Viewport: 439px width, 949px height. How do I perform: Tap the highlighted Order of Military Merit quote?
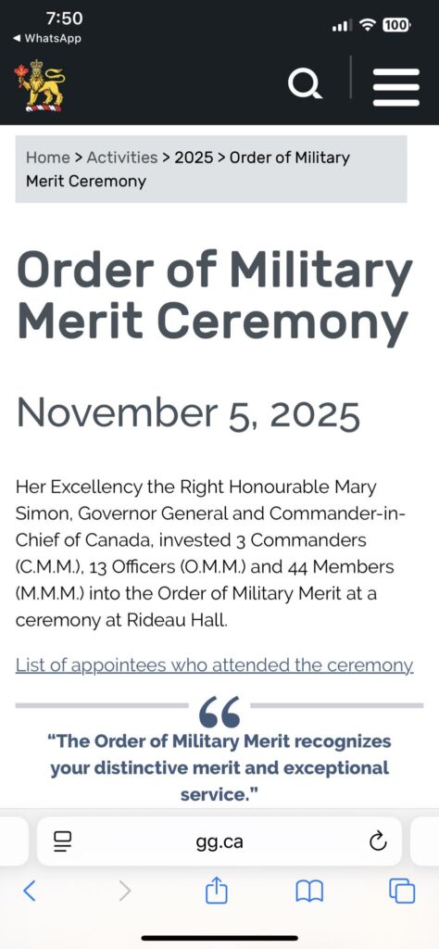[x=219, y=768]
